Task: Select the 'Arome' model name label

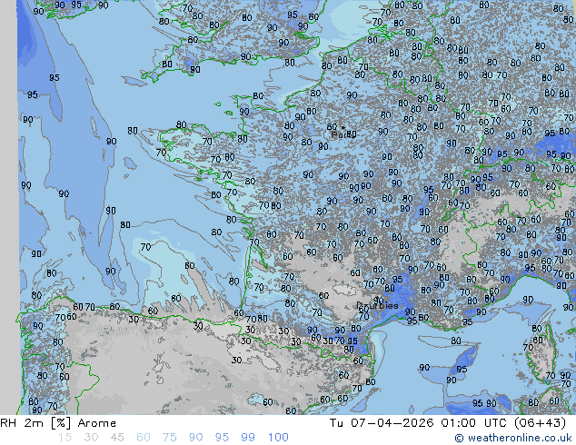Action: point(96,423)
